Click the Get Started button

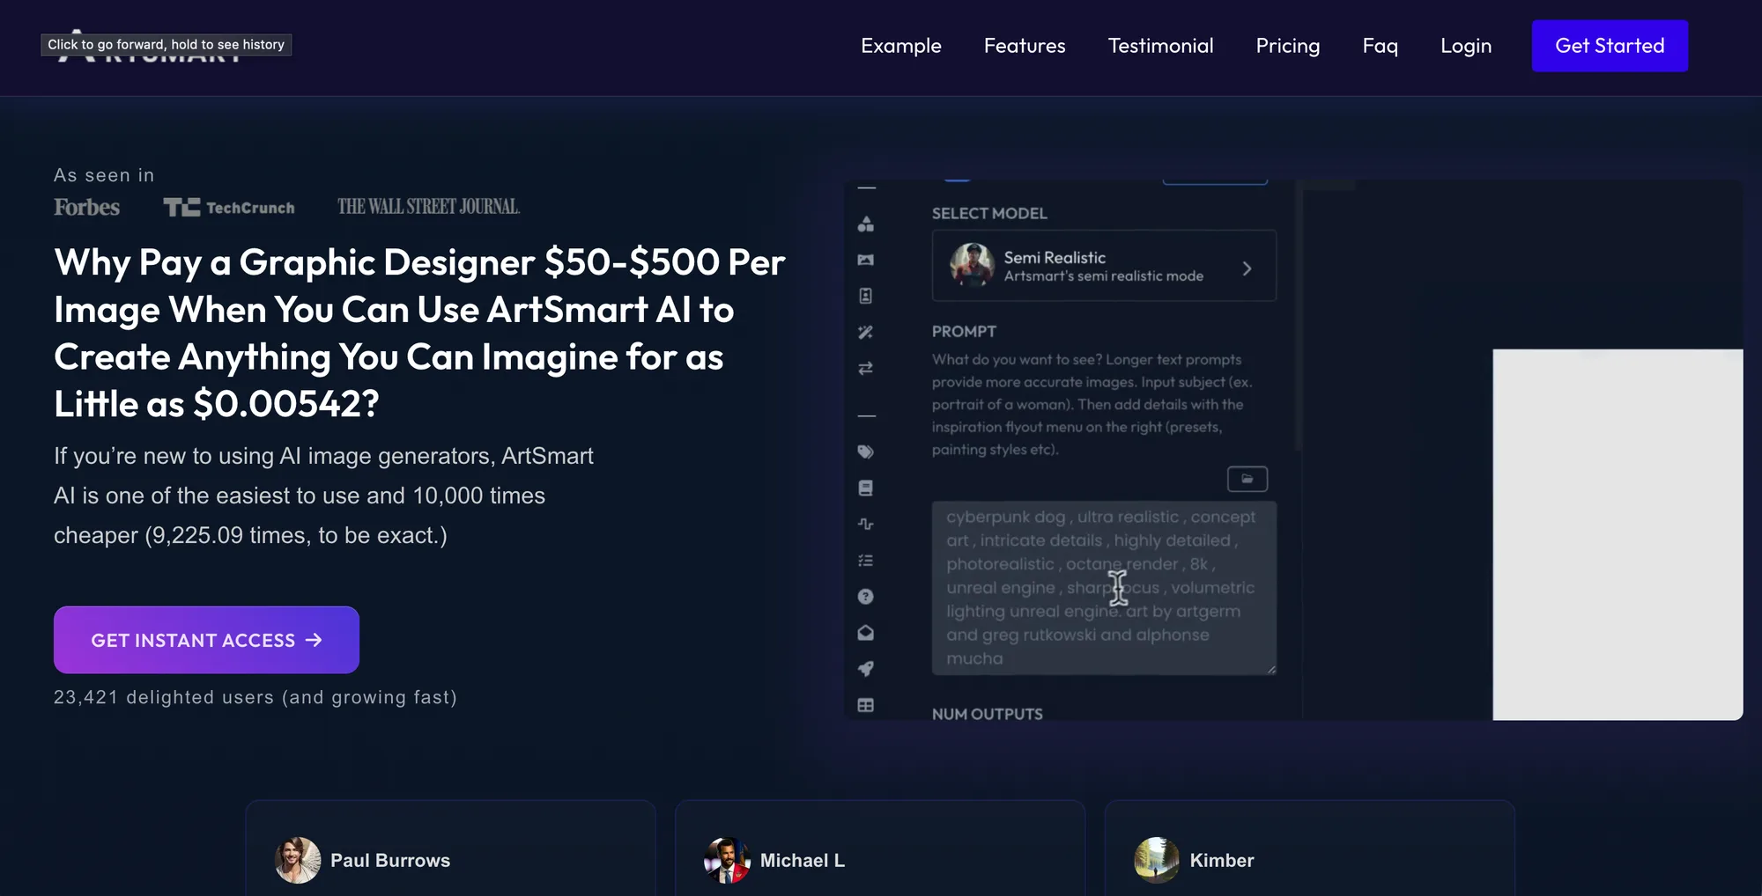tap(1610, 46)
